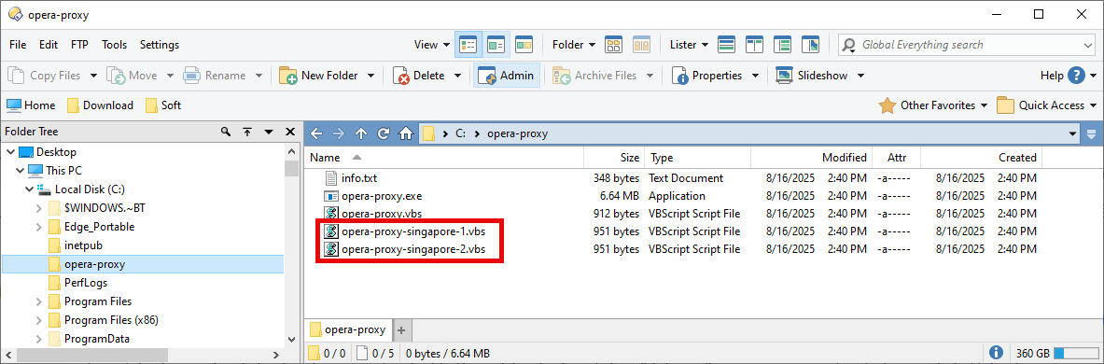Viewport: 1104px width, 364px height.
Task: Open the flat view folder icon
Action: [613, 45]
